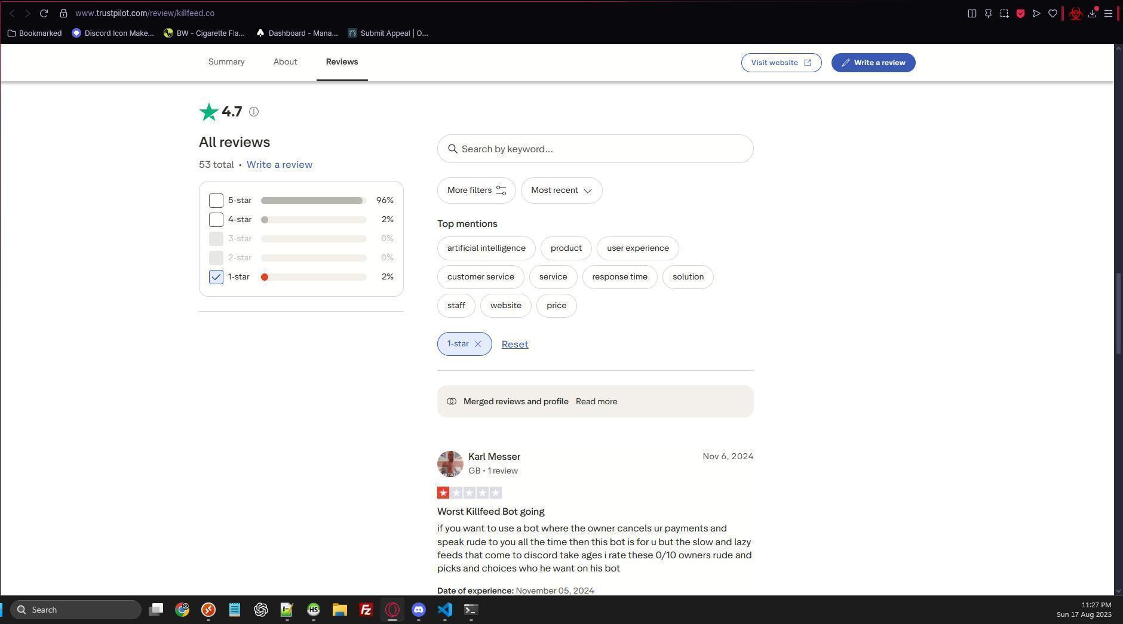Check the 5-star filter checkbox
The height and width of the screenshot is (624, 1123).
coord(216,201)
